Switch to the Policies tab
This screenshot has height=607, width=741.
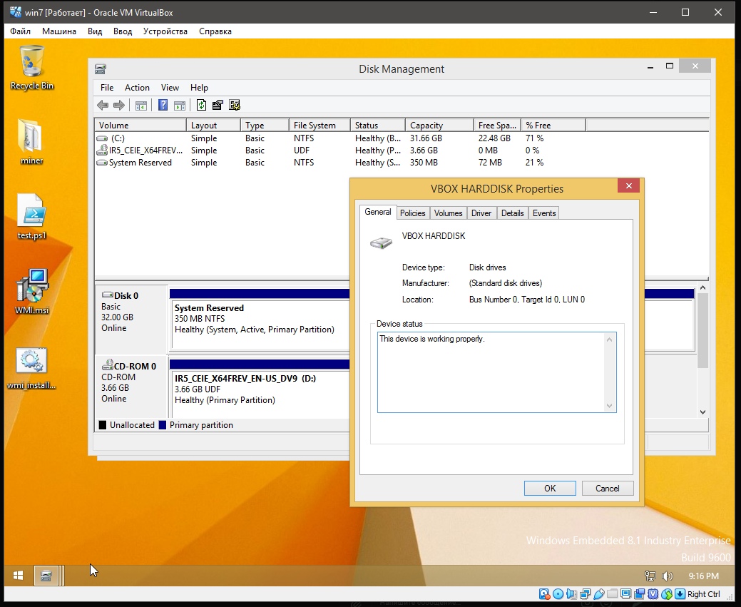(412, 213)
